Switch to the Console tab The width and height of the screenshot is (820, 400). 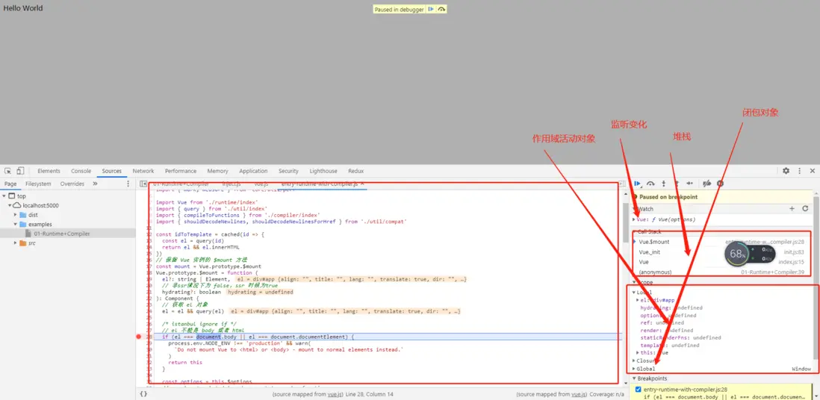(x=81, y=171)
